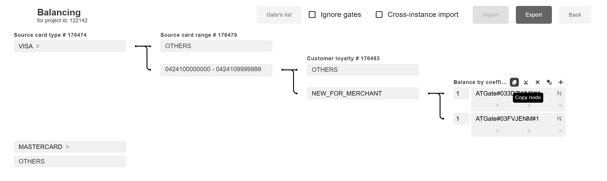The image size is (607, 181).
Task: Tick the Cross-instance import checkbox
Action: coord(379,15)
